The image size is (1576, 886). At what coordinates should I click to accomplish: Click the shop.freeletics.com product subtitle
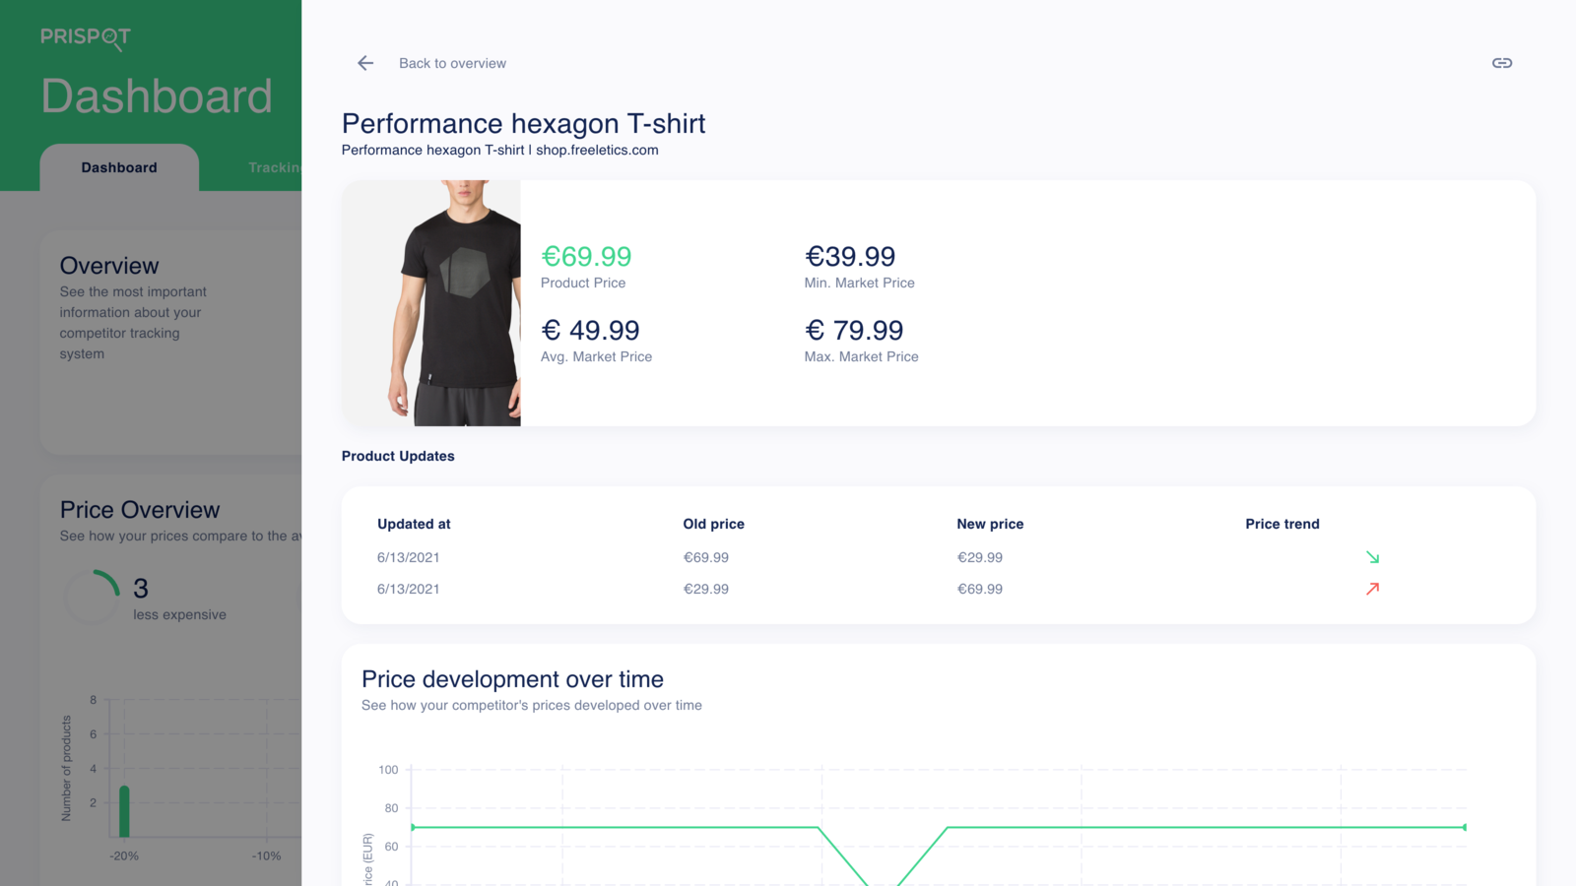pyautogui.click(x=499, y=151)
